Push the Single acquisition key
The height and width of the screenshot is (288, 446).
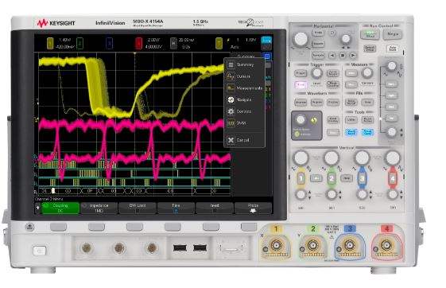(392, 34)
